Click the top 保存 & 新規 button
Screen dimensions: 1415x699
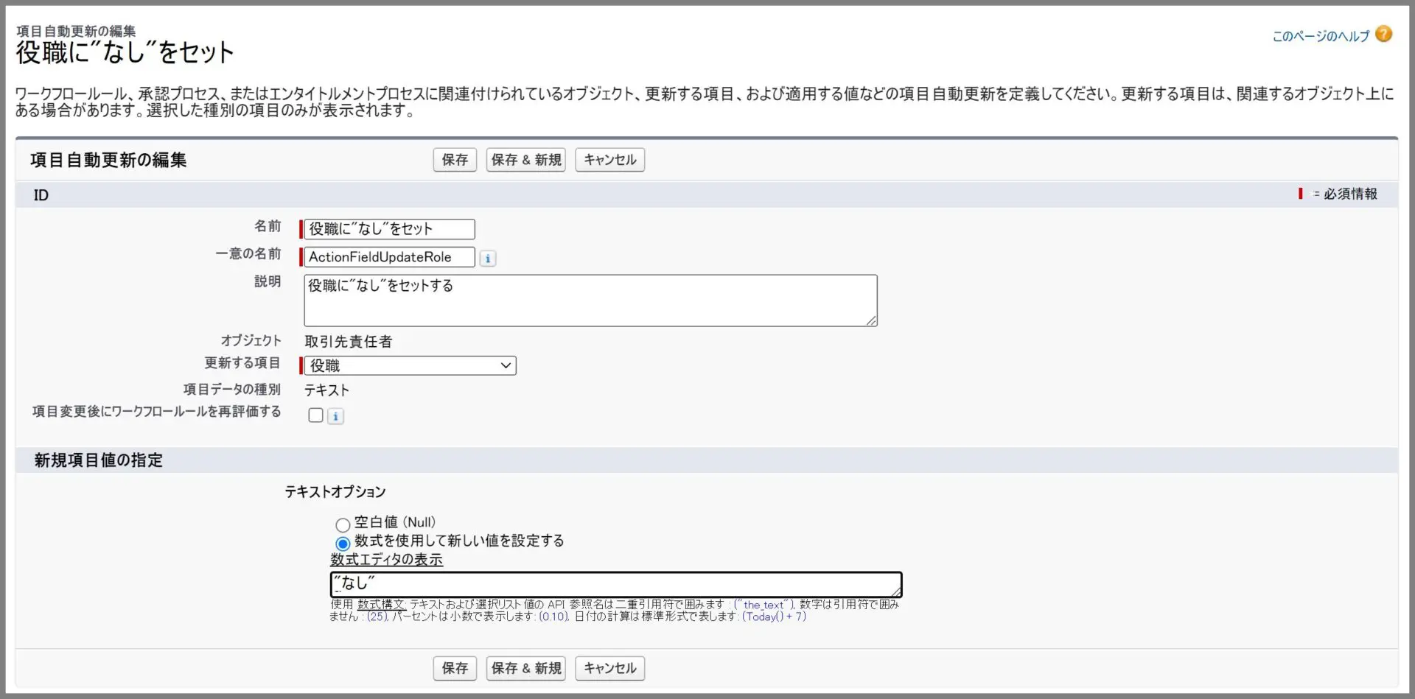click(x=525, y=160)
